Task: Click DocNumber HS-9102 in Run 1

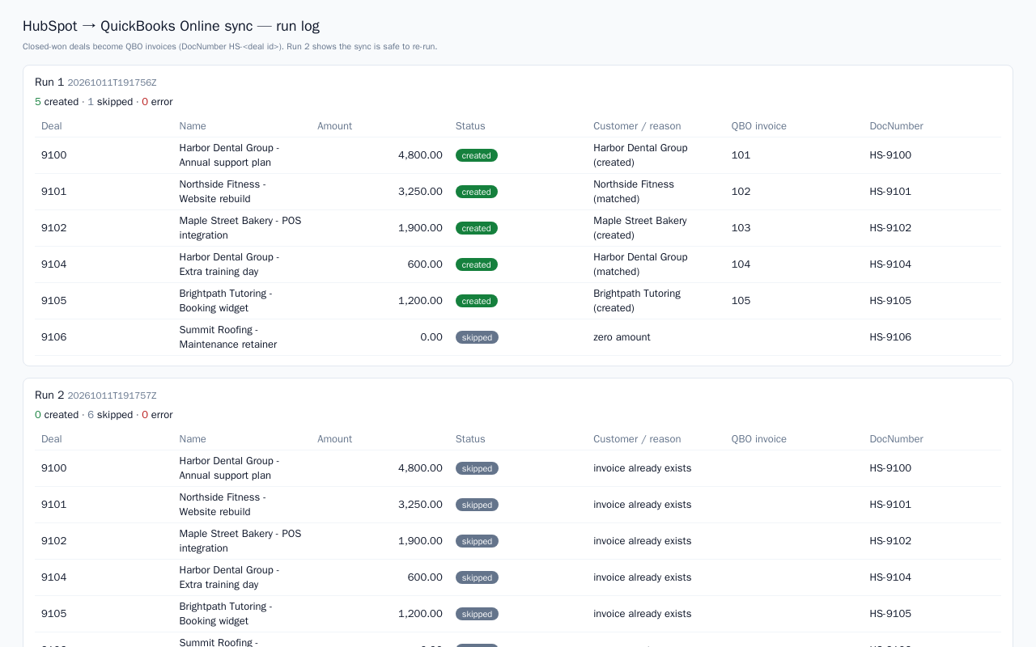Action: click(x=890, y=228)
